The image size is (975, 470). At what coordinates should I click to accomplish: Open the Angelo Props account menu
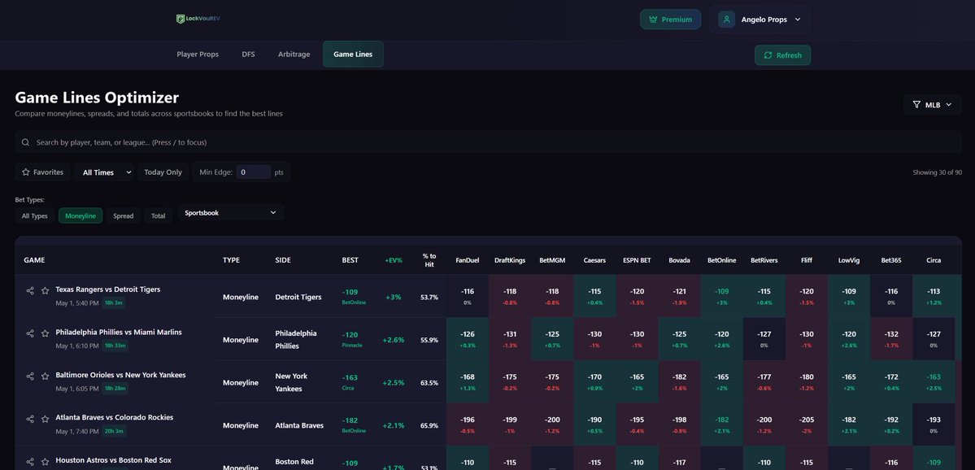[760, 20]
